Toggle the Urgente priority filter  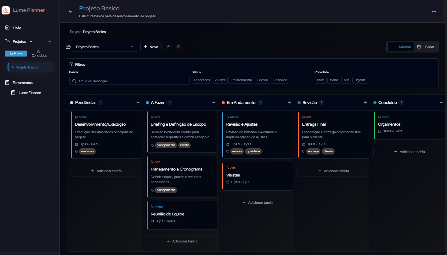click(360, 80)
